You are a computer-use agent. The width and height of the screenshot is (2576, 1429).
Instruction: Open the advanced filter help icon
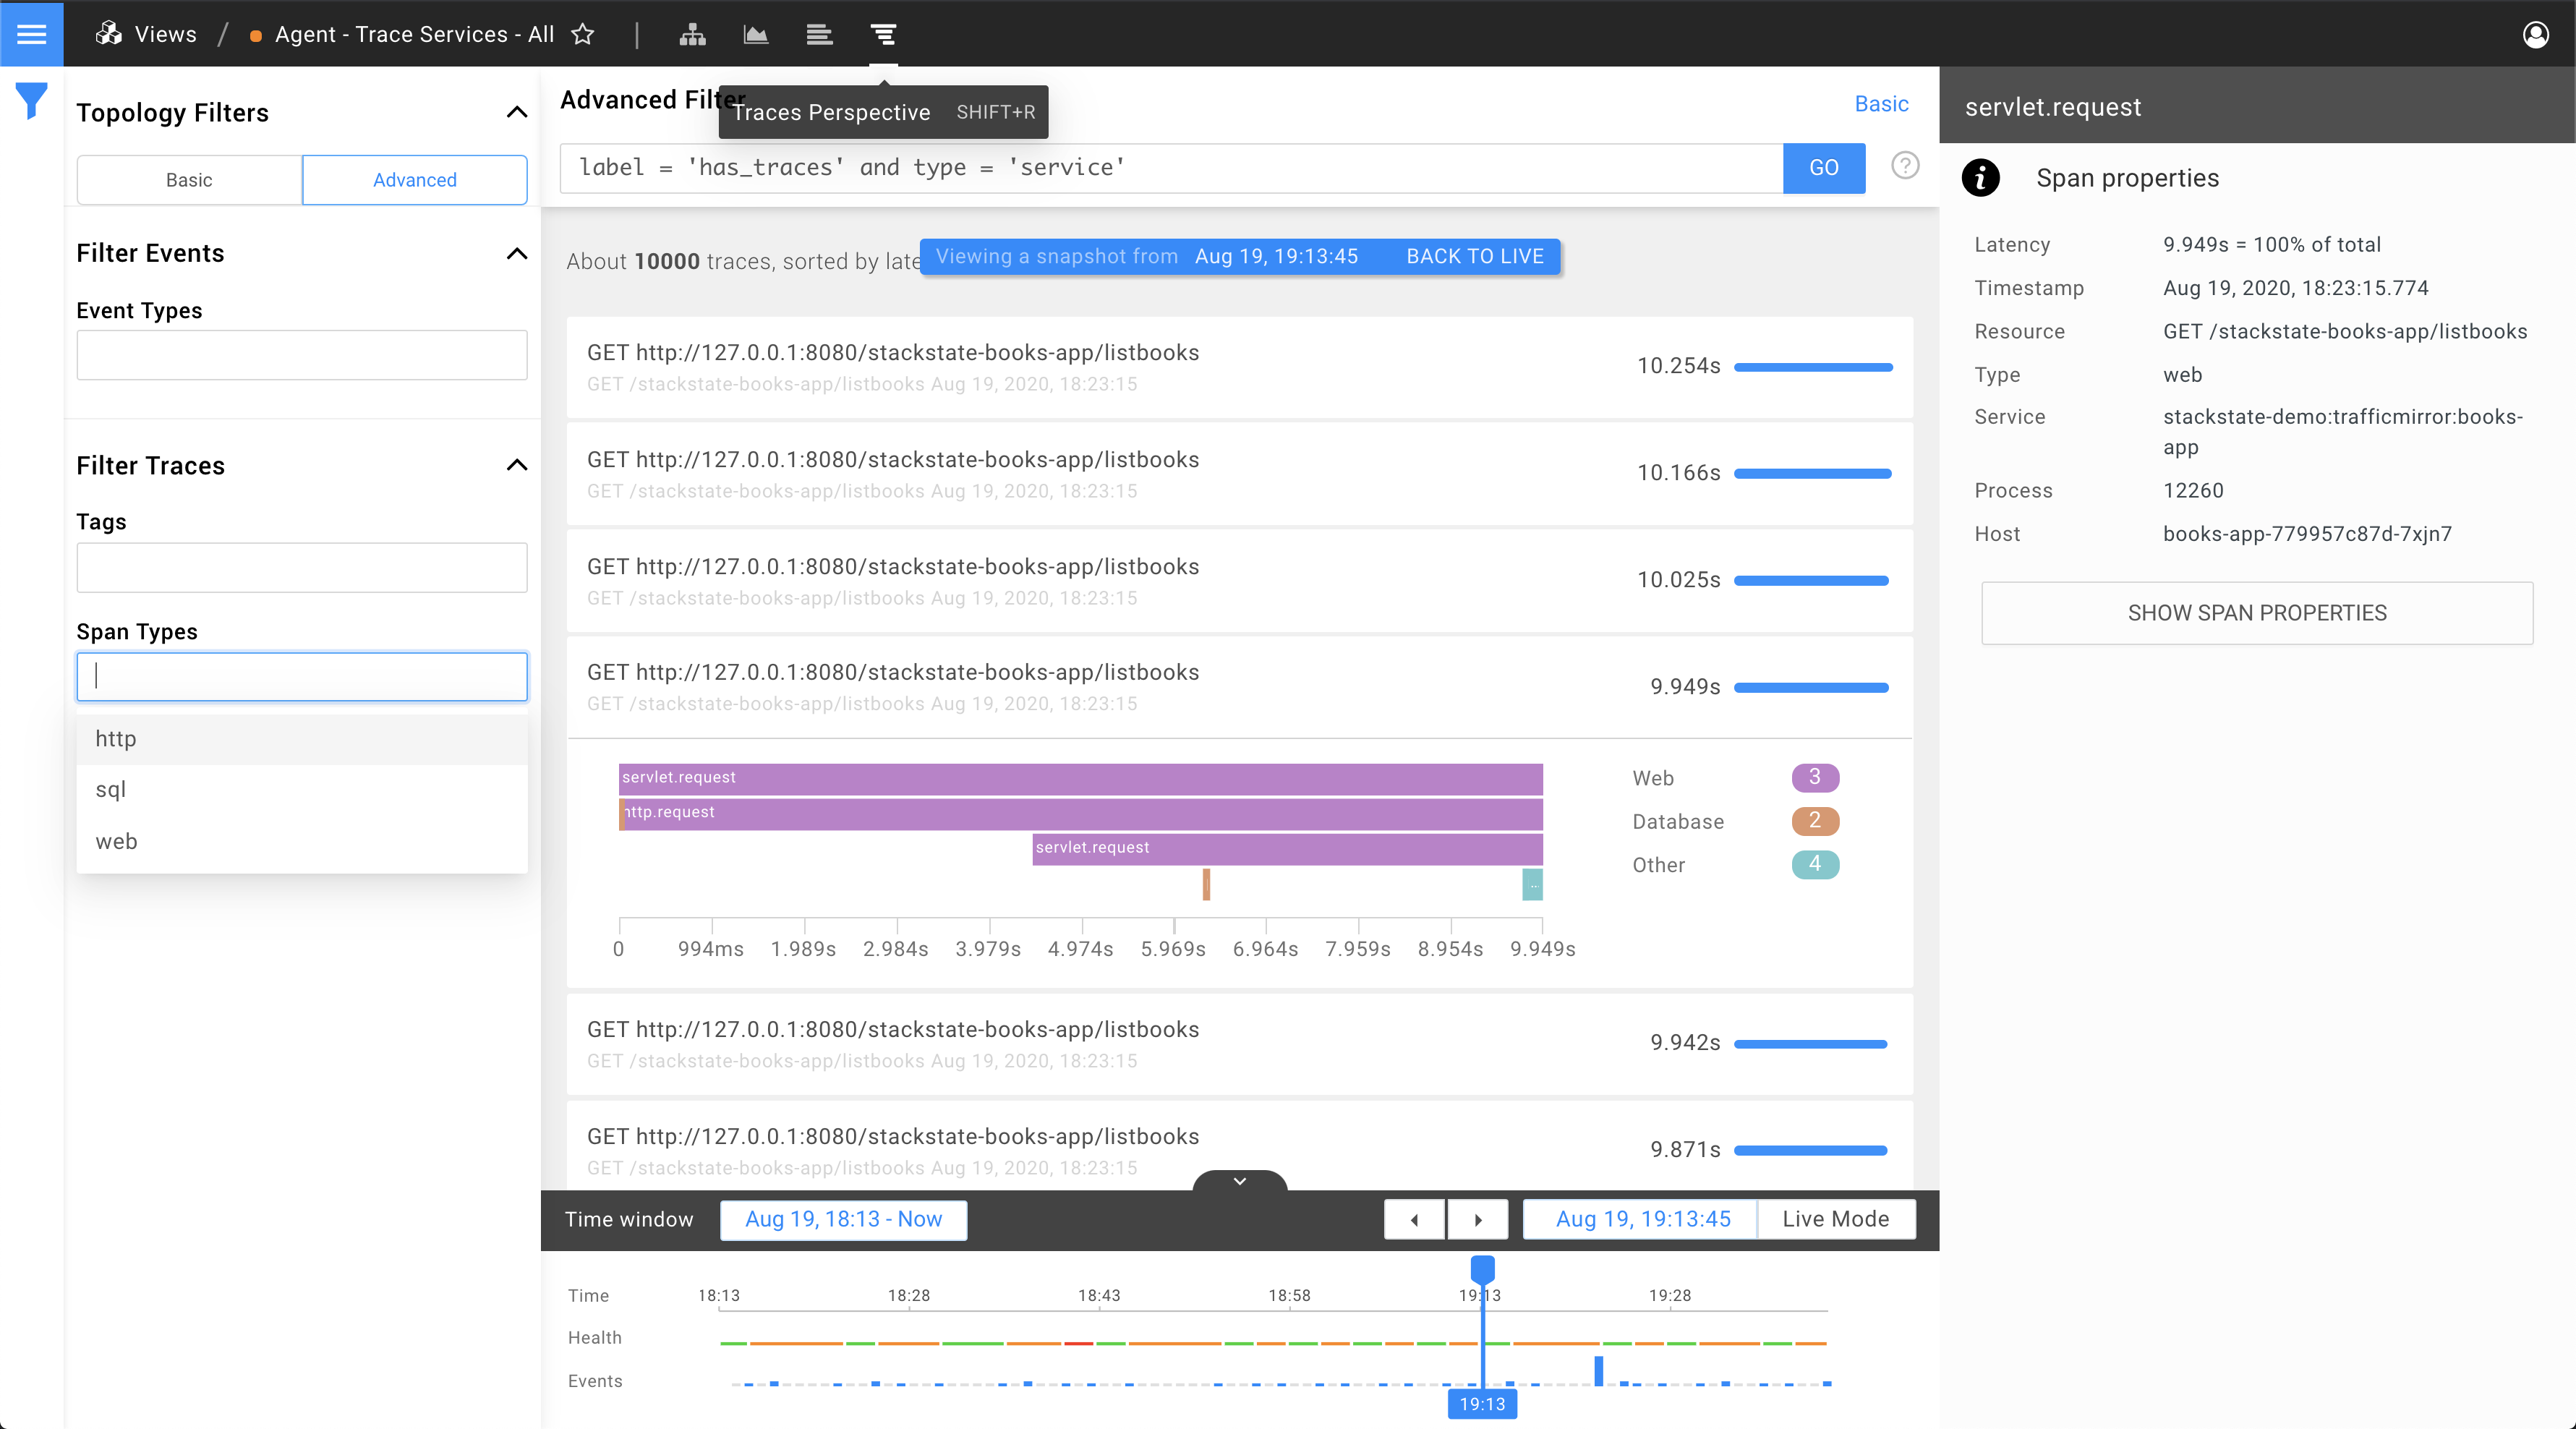[1905, 166]
